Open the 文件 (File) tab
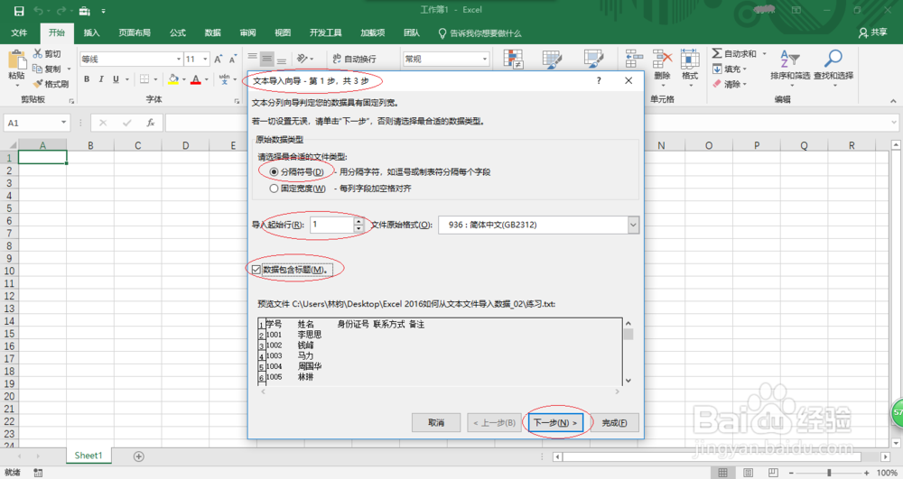Viewport: 903px width, 479px height. pos(19,32)
